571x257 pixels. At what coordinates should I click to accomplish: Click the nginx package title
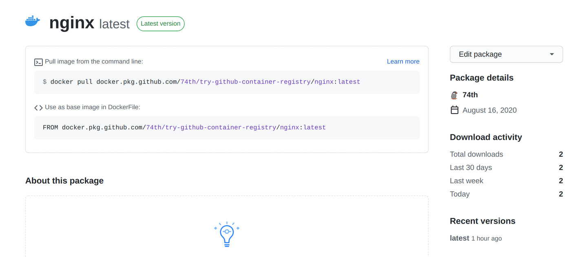pyautogui.click(x=72, y=23)
